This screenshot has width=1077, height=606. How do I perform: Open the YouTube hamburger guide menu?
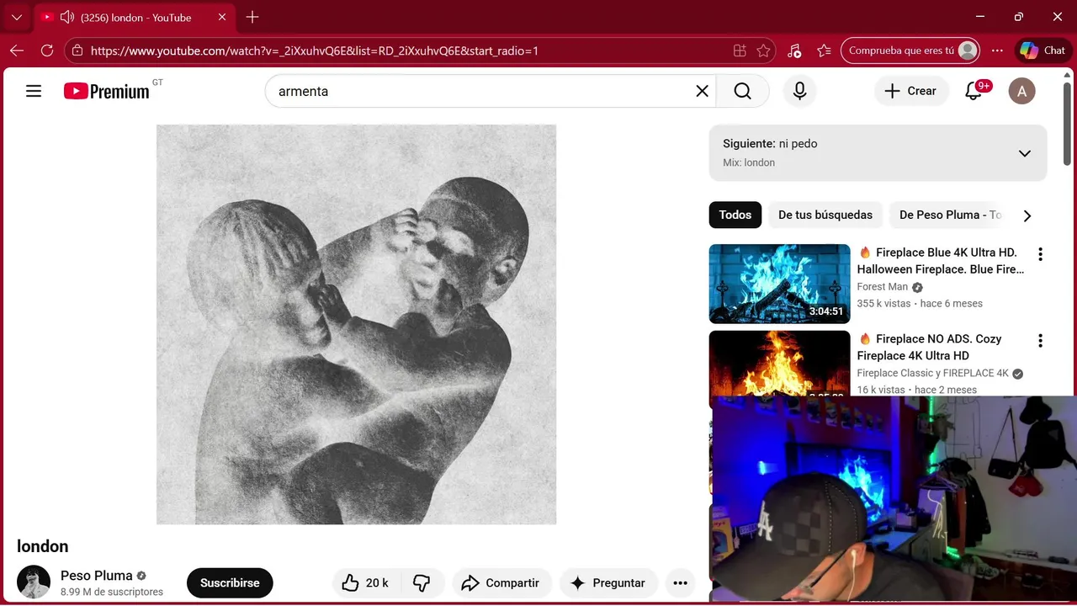click(x=34, y=91)
